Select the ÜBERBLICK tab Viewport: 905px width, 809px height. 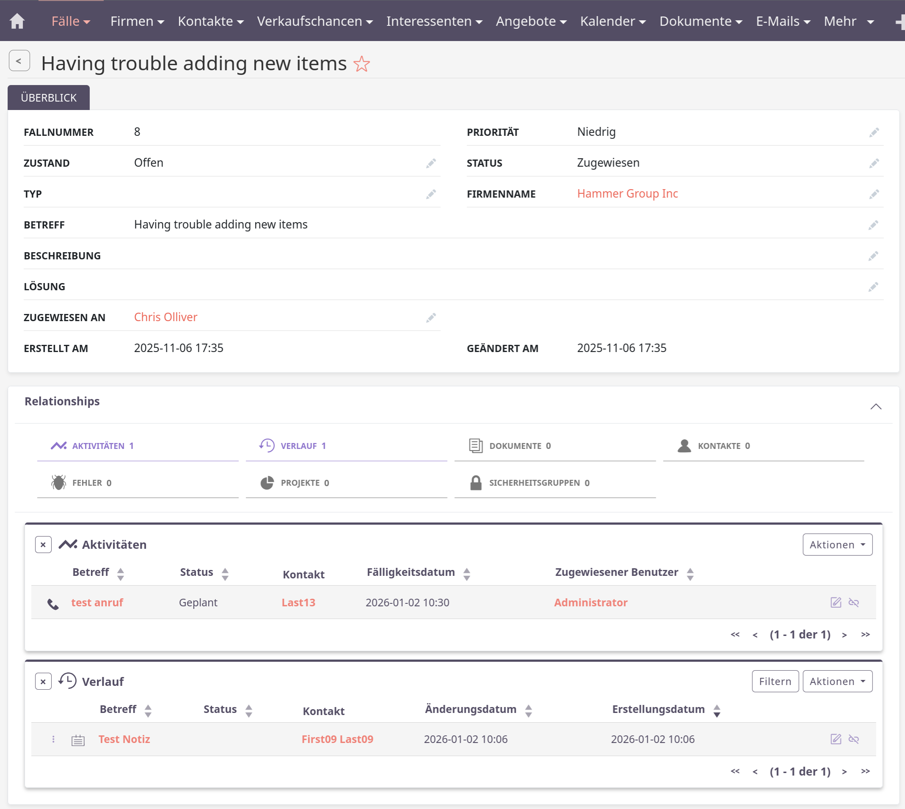[x=49, y=98]
